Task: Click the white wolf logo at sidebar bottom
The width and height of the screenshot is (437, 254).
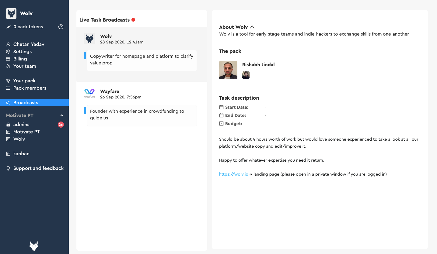Action: (x=34, y=246)
